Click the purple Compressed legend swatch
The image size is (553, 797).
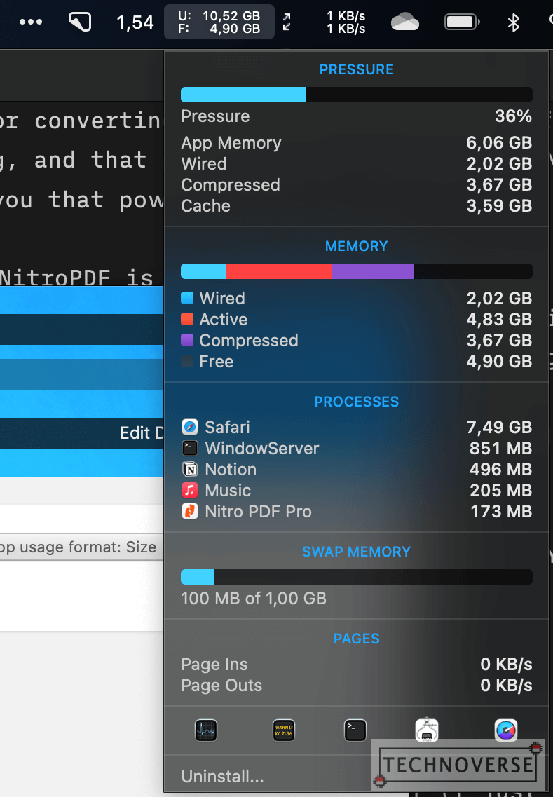tap(187, 340)
